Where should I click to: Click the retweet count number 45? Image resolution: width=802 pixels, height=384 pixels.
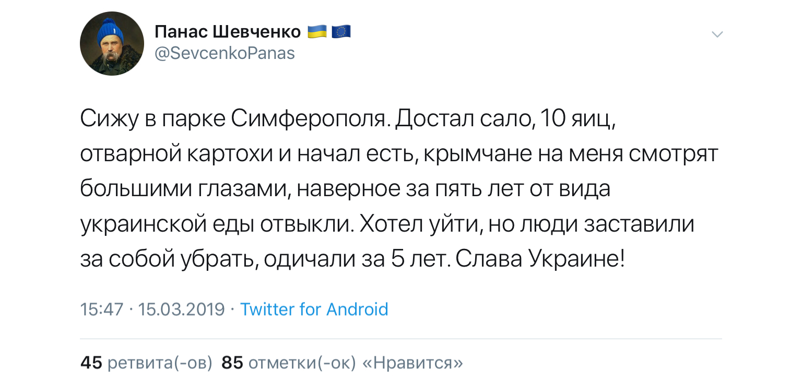point(91,363)
